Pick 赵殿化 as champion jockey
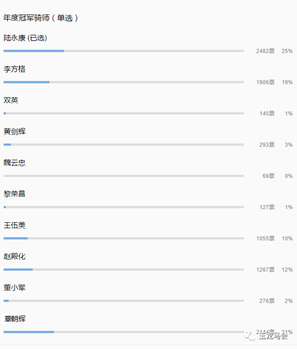This screenshot has width=297, height=349. tap(14, 256)
